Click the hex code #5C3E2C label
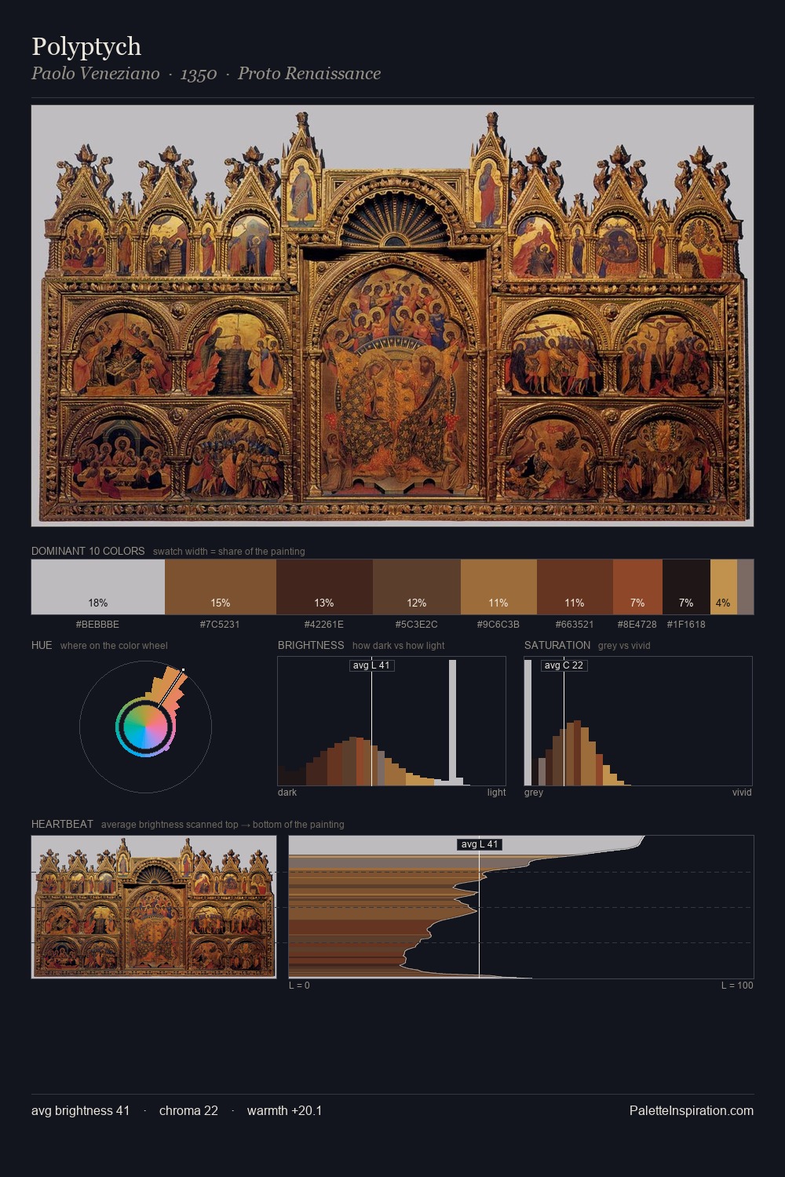785x1177 pixels. pyautogui.click(x=417, y=625)
